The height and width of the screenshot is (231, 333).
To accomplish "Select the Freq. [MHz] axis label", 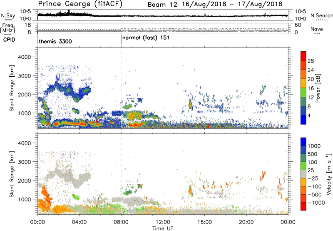I will [8, 28].
